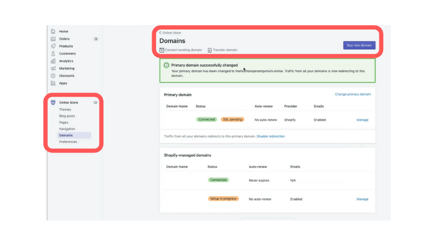Open Discounts via its badge icon
The width and height of the screenshot is (438, 246).
tap(53, 76)
